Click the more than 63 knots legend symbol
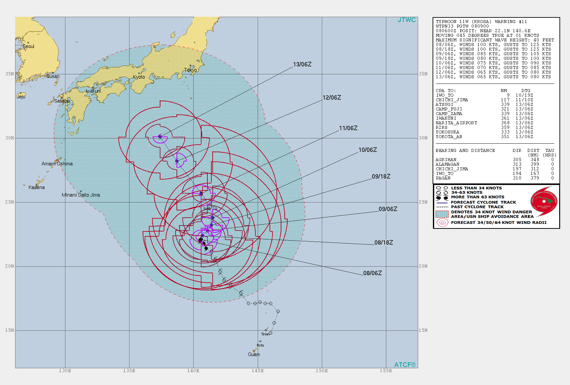This screenshot has height=385, width=570. [x=442, y=198]
